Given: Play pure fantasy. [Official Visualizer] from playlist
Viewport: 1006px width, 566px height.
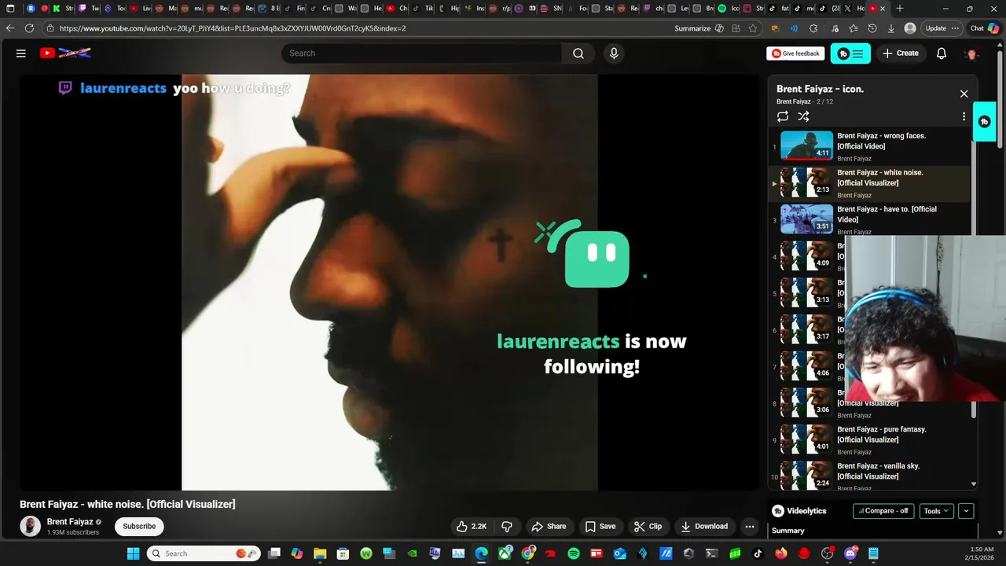Looking at the screenshot, I should (870, 439).
